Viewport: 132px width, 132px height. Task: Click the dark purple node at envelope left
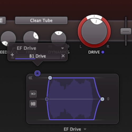(x=47, y=99)
